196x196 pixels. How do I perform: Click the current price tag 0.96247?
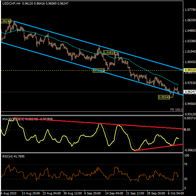point(190,91)
